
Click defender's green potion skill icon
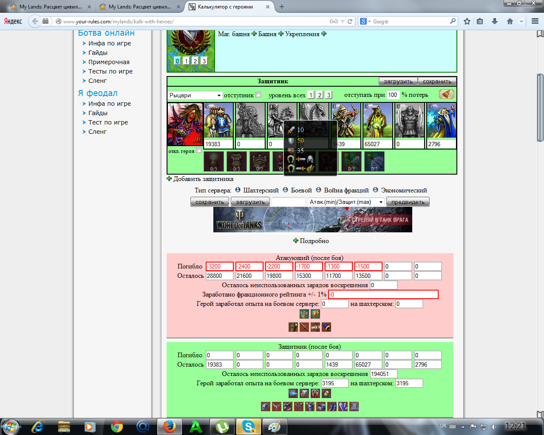click(326, 393)
